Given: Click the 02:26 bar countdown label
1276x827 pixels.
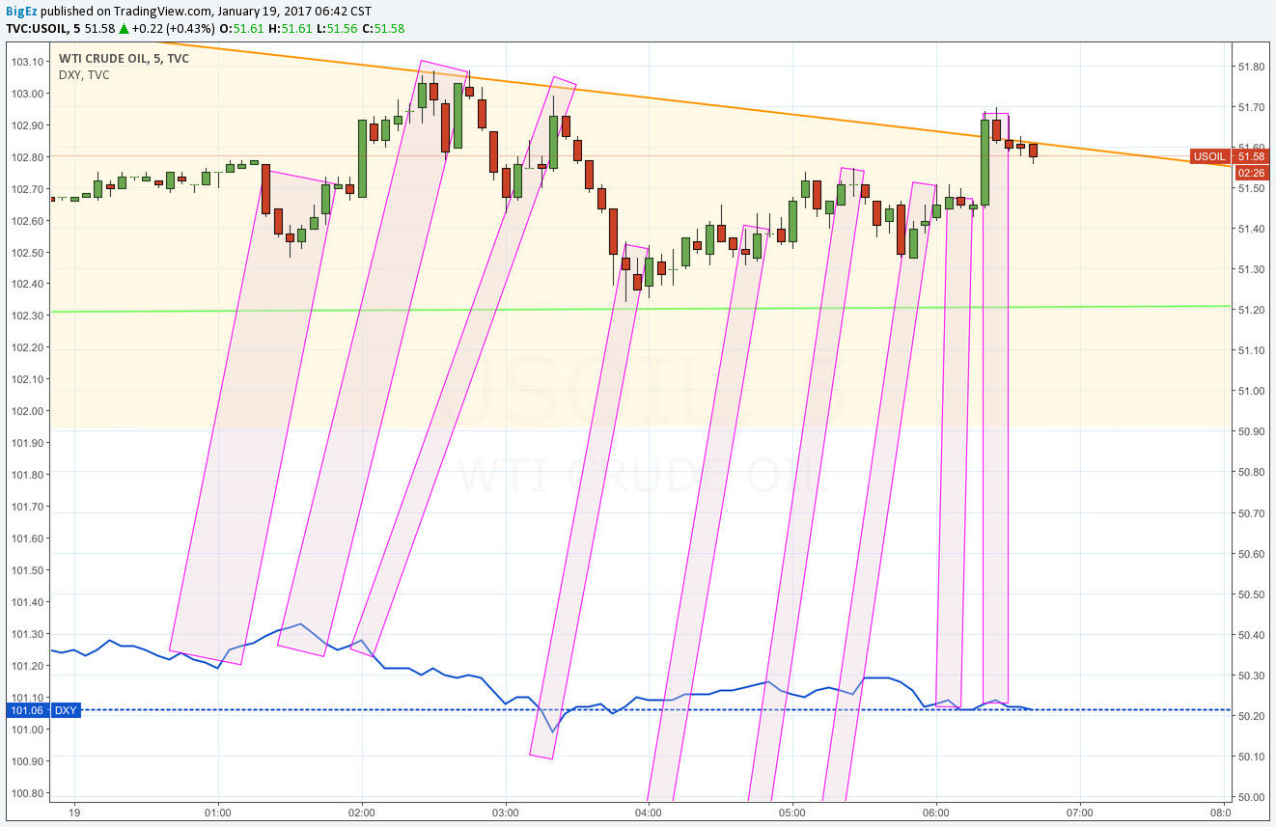Looking at the screenshot, I should [x=1251, y=172].
